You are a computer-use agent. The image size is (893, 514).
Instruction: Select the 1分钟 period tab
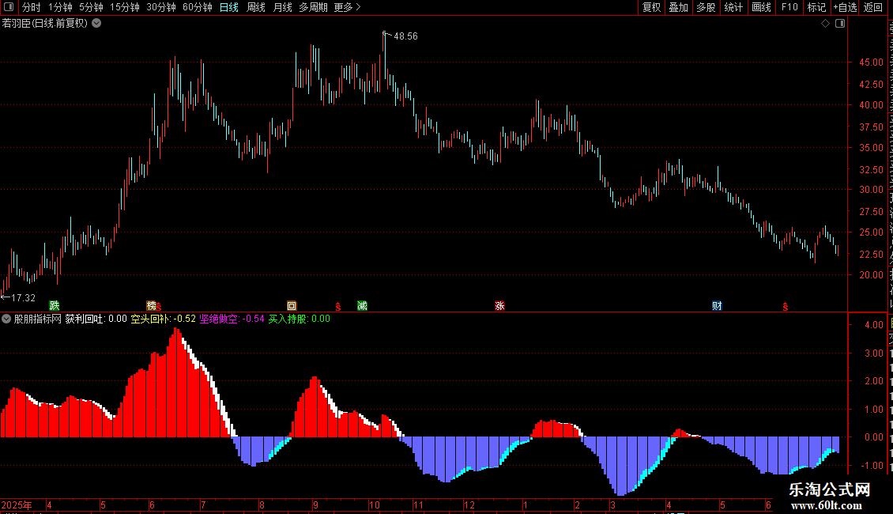(60, 7)
